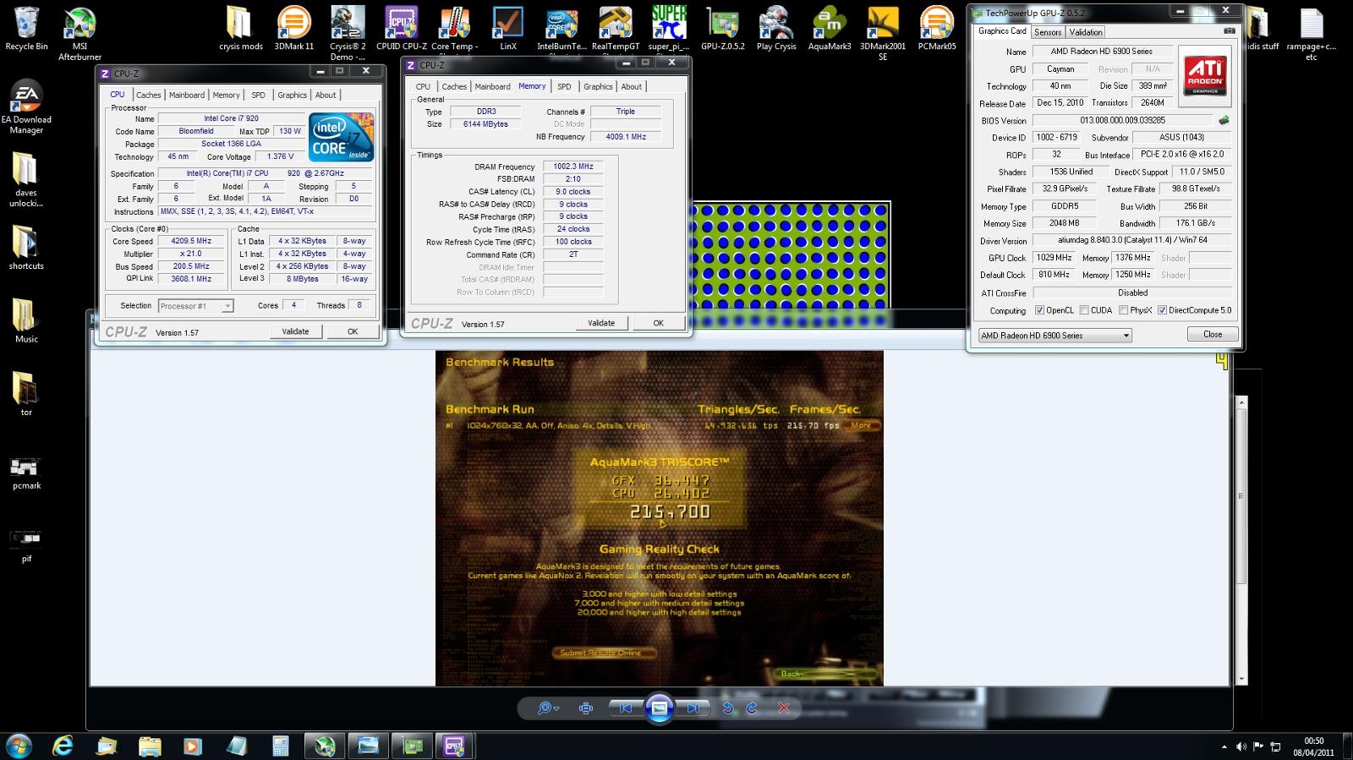The width and height of the screenshot is (1353, 760).
Task: Switch to Mainboard tab in left CPU-Z
Action: pos(186,95)
